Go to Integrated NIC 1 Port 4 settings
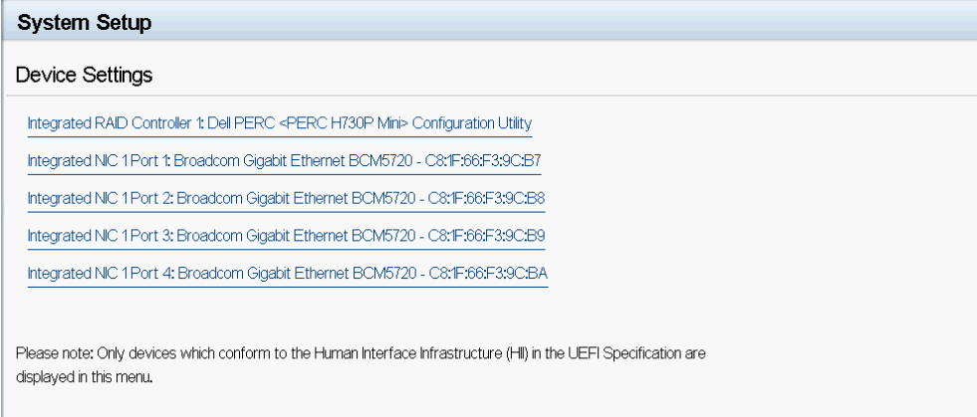Image resolution: width=977 pixels, height=417 pixels. pos(287,274)
